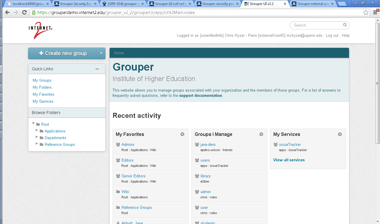Open the My Folders quick link
380x224 pixels.
[x=42, y=87]
